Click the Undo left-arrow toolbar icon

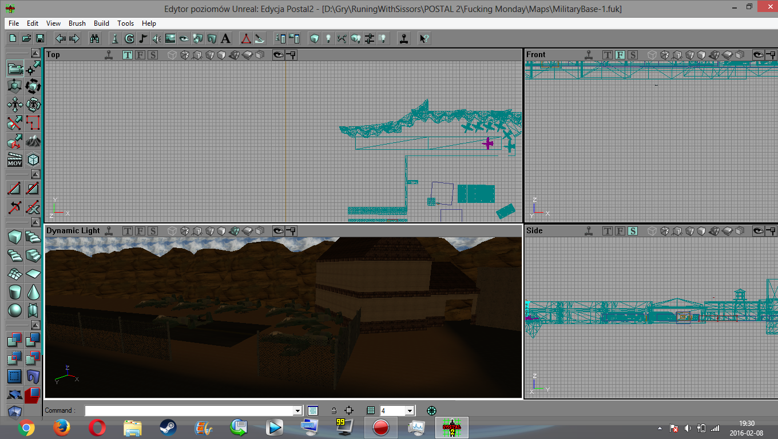click(x=60, y=38)
